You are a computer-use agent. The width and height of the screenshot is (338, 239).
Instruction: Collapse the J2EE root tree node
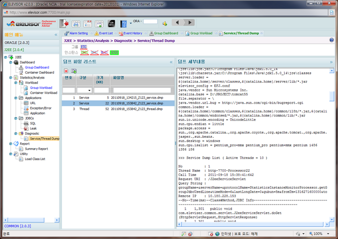coord(6,57)
